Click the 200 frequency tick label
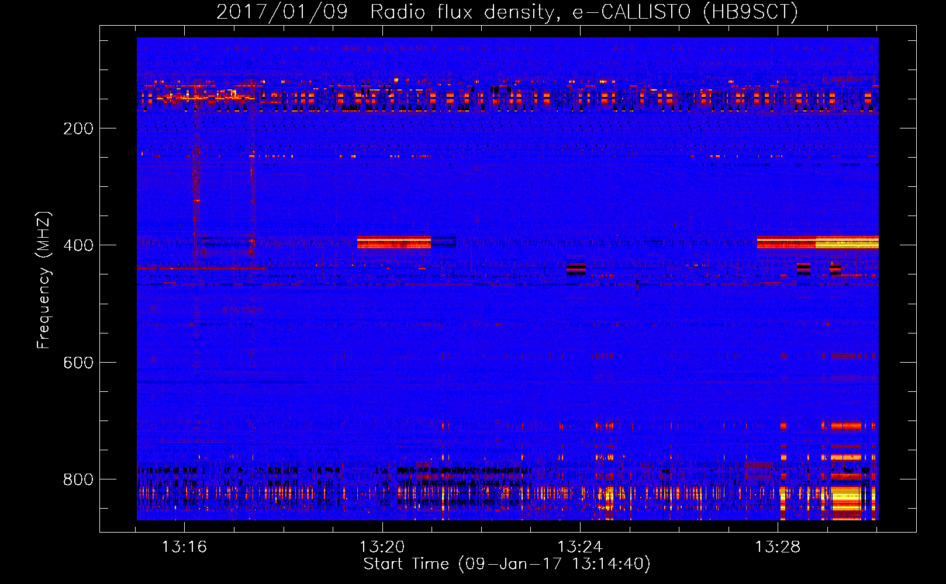Screen dimensions: 946x584 click(x=78, y=128)
